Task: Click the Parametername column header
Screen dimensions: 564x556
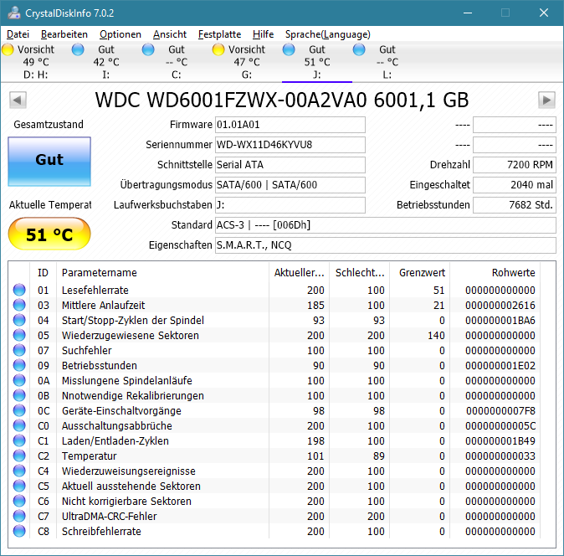Action: click(x=162, y=272)
